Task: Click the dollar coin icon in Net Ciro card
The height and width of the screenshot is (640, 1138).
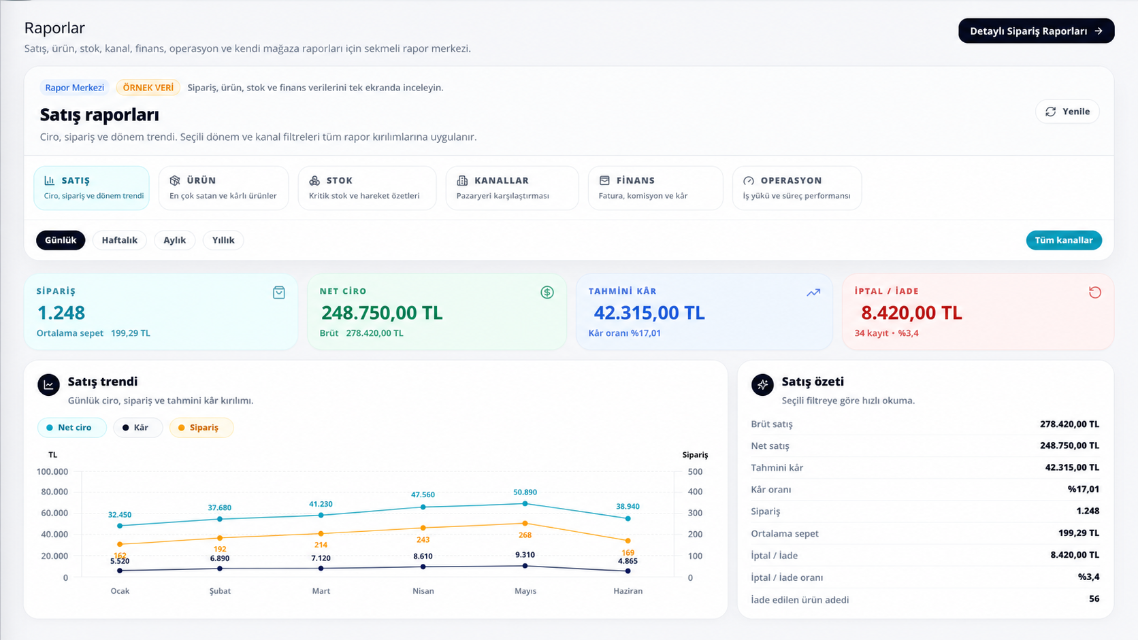Action: (x=547, y=292)
